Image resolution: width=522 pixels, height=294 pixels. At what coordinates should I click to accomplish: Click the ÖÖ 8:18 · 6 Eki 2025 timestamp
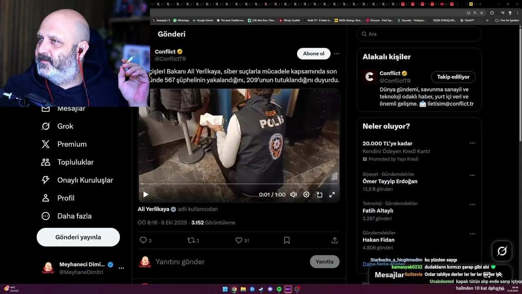tap(162, 223)
